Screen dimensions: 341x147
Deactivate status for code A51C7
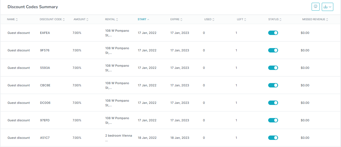(273, 138)
